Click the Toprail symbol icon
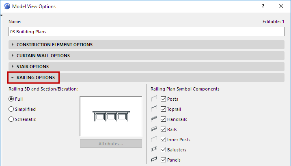 pyautogui.click(x=153, y=109)
